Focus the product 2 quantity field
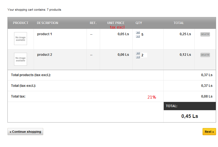Image resolution: width=218 pixels, height=147 pixels. 144,55
